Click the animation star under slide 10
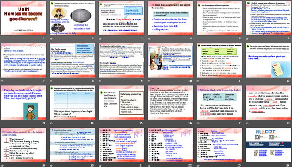The image size is (292, 167). coord(149,81)
